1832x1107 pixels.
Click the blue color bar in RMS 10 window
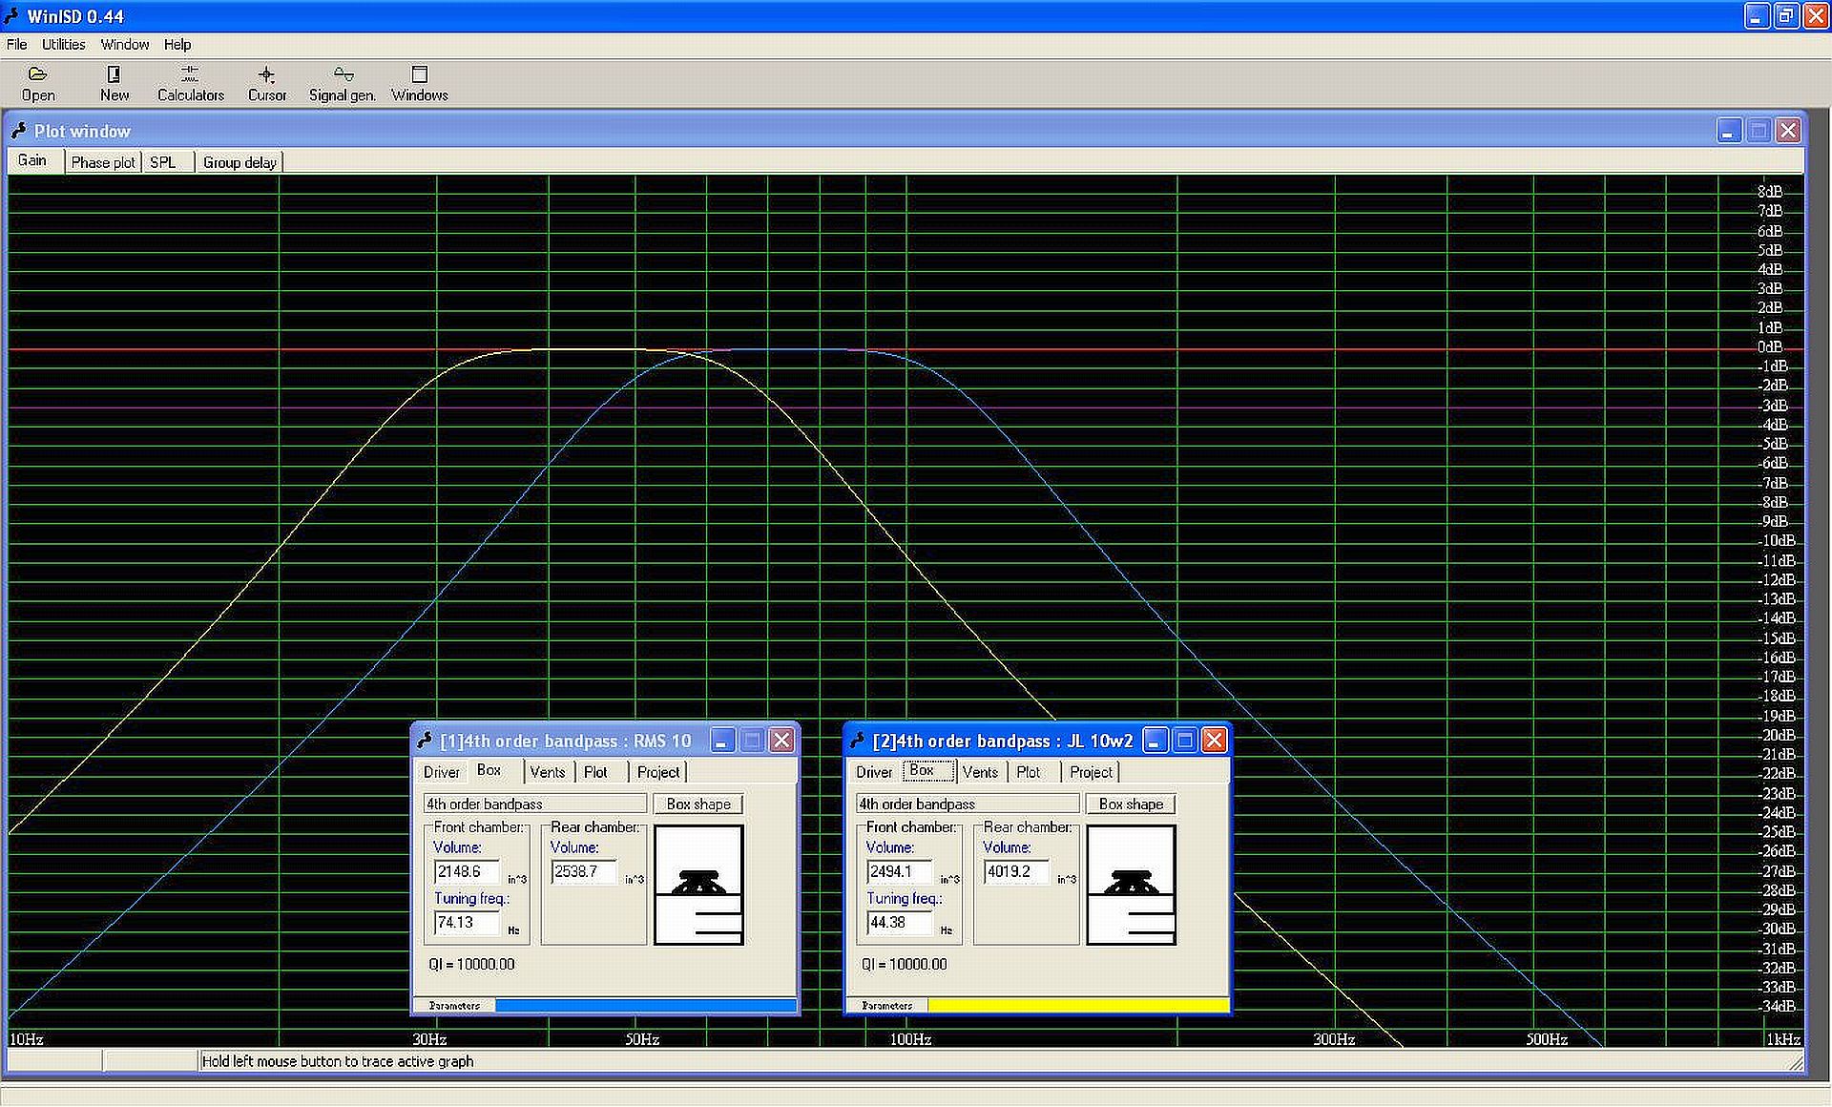[x=646, y=1006]
